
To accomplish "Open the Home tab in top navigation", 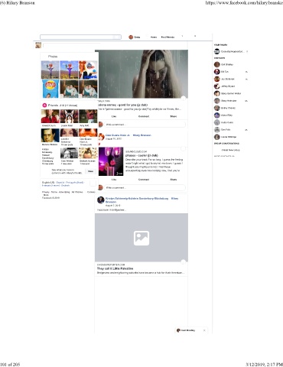I will point(154,37).
